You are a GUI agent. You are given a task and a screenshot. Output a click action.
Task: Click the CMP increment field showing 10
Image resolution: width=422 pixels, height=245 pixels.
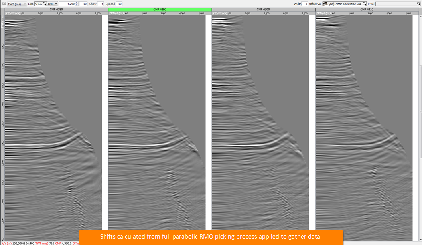click(x=83, y=4)
